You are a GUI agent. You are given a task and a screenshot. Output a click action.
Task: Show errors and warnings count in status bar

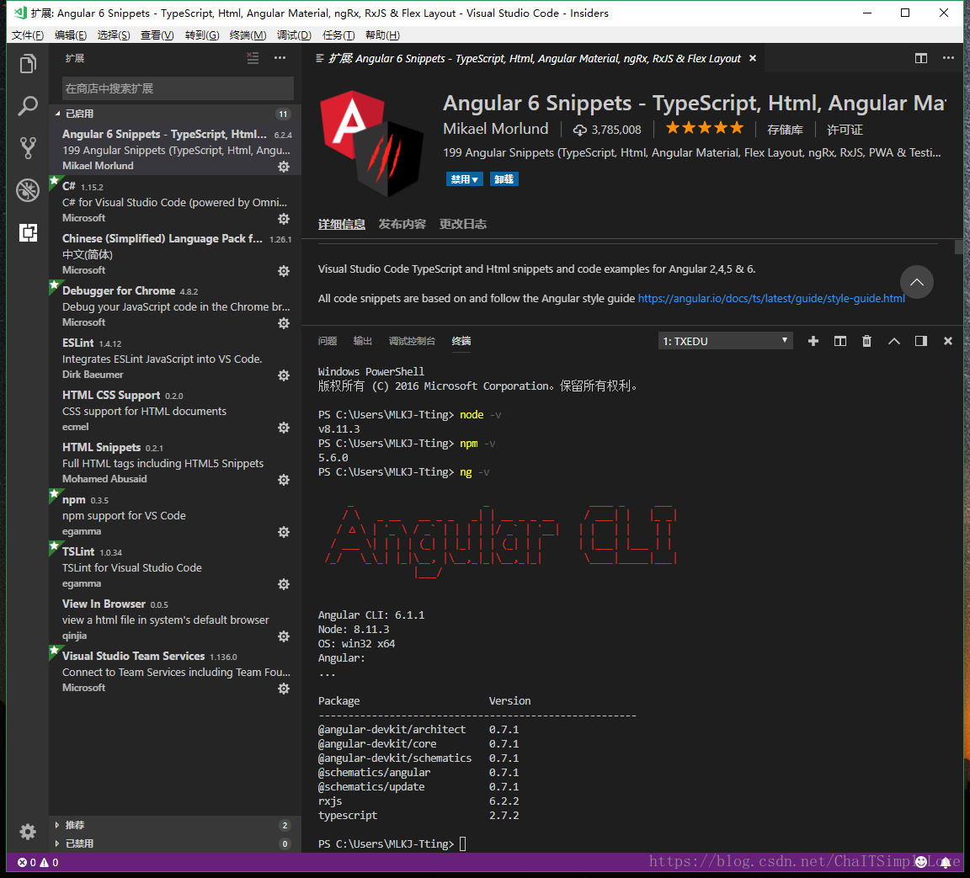(38, 863)
